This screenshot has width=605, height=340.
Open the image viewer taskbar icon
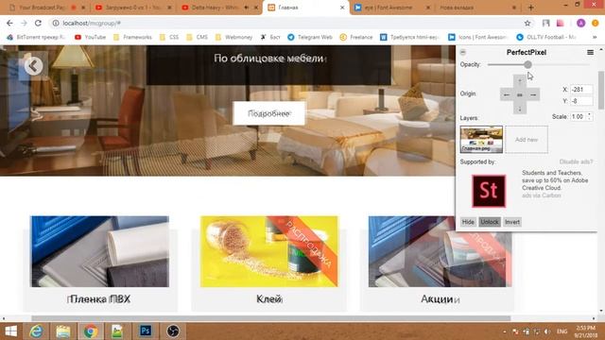coord(117,331)
